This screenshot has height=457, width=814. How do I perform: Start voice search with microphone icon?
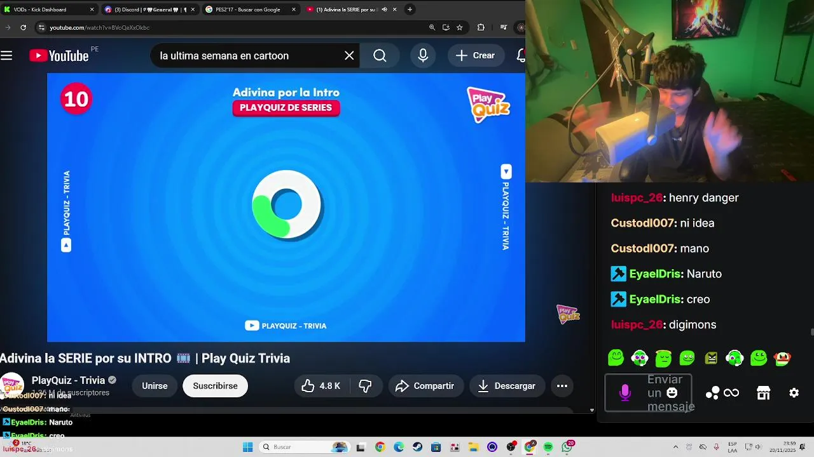pyautogui.click(x=423, y=56)
